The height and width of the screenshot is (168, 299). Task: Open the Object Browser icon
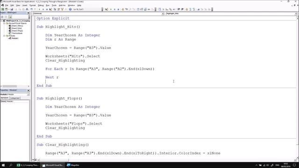(62, 9)
